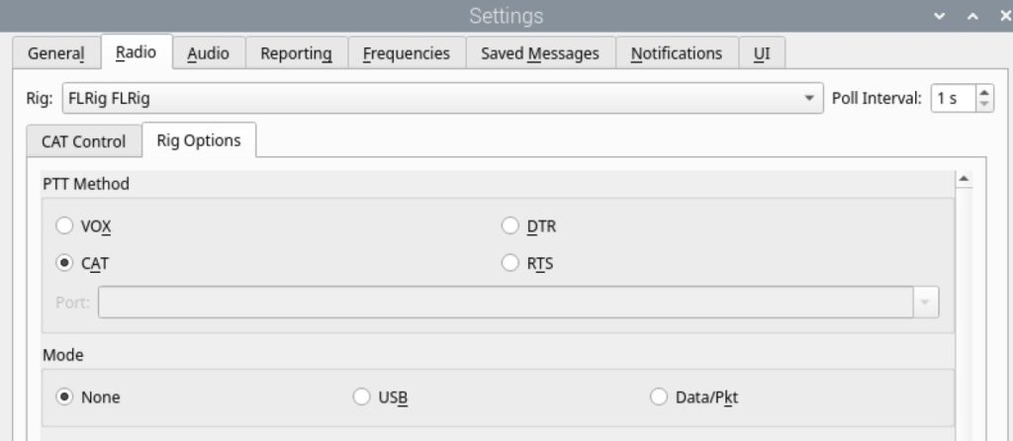1013x441 pixels.
Task: Open the Audio settings tab
Action: click(208, 53)
